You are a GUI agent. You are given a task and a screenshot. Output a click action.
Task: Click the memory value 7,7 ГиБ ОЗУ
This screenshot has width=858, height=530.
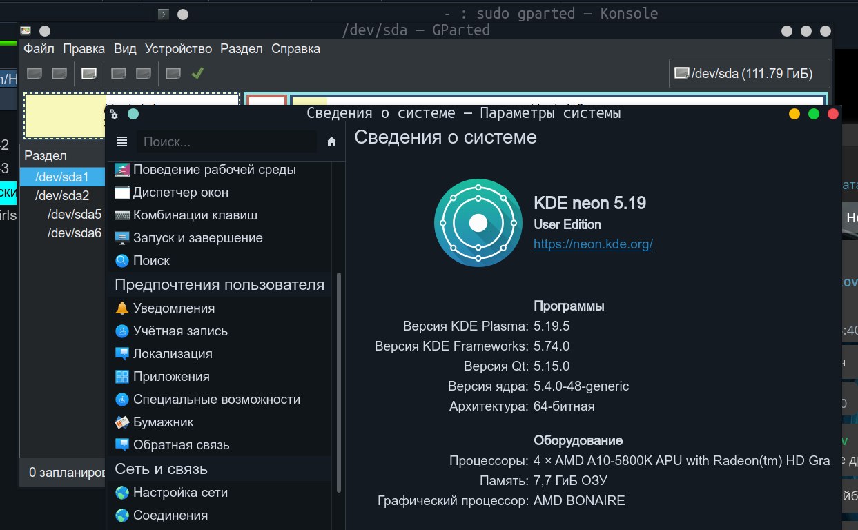570,481
